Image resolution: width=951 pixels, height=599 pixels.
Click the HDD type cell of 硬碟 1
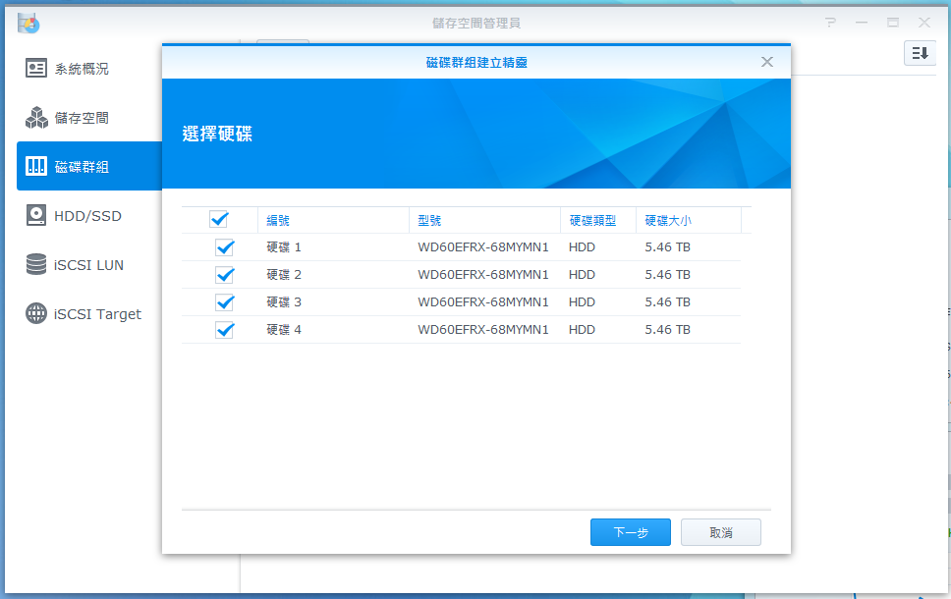582,246
